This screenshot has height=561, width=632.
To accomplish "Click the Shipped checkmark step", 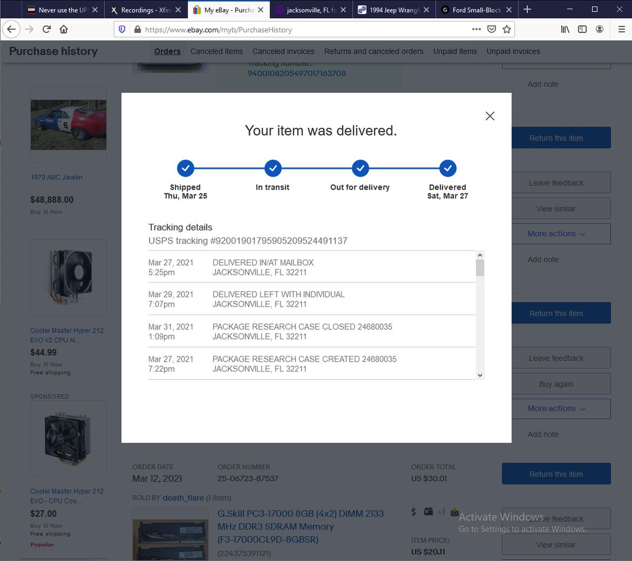I will click(185, 168).
